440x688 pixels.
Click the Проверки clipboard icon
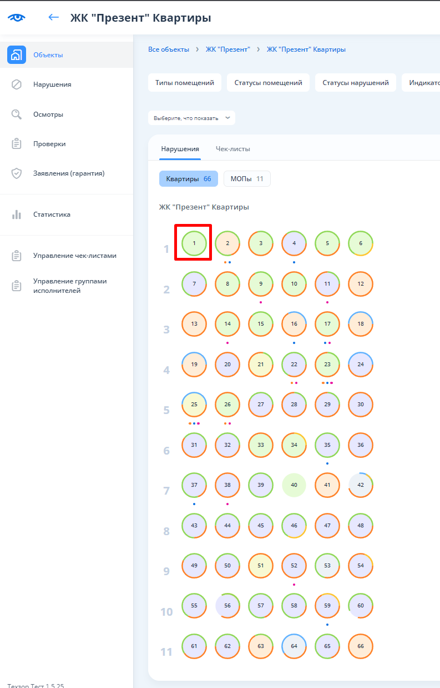tap(17, 144)
